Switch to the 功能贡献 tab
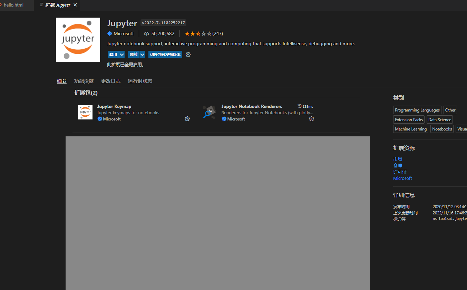Image resolution: width=467 pixels, height=290 pixels. coord(84,81)
